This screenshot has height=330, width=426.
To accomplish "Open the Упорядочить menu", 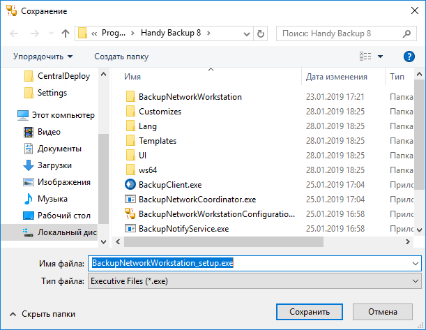I will 43,57.
